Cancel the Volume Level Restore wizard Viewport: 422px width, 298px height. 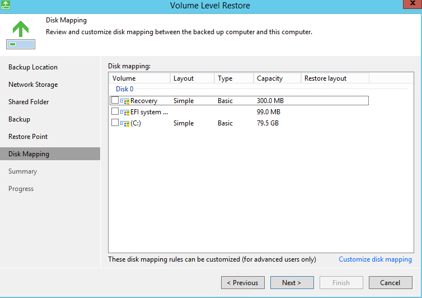click(x=390, y=283)
